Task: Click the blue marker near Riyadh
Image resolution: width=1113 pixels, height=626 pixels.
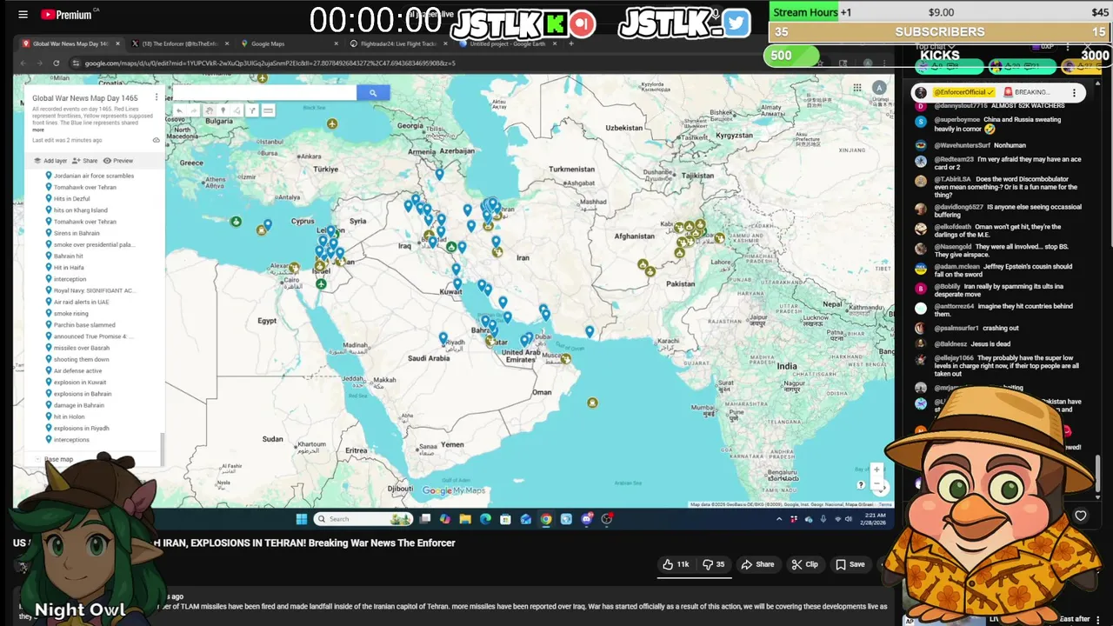Action: click(x=443, y=338)
